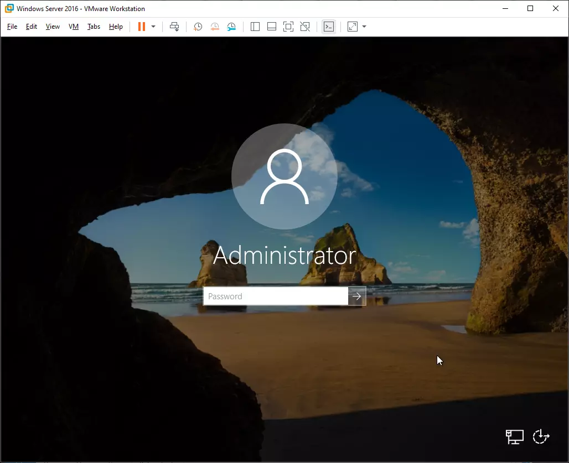
Task: Toggle the console view icon
Action: click(329, 27)
